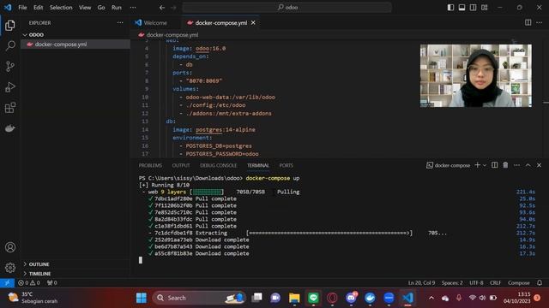
Task: Open the Go menu
Action: (101, 8)
